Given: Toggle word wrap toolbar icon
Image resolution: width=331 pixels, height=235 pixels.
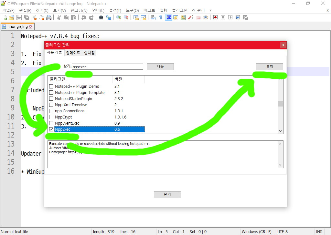Looking at the screenshot, I should click(x=154, y=17).
